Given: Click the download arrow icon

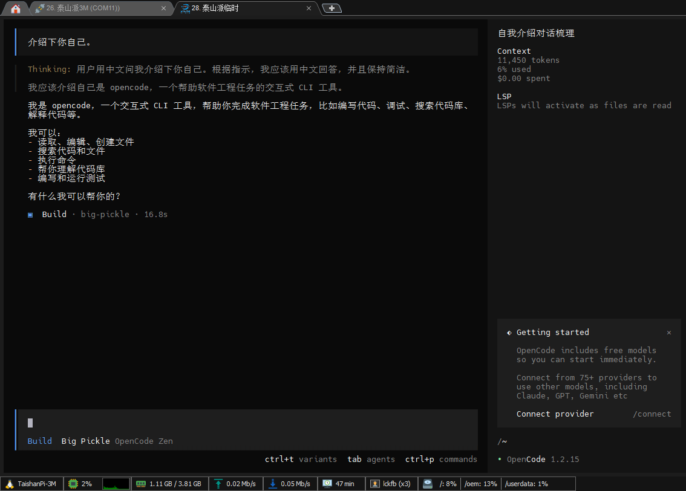Looking at the screenshot, I should pos(273,484).
